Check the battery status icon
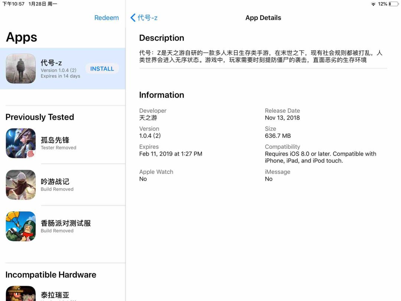Screen dimensions: 401x301 coord(394,4)
